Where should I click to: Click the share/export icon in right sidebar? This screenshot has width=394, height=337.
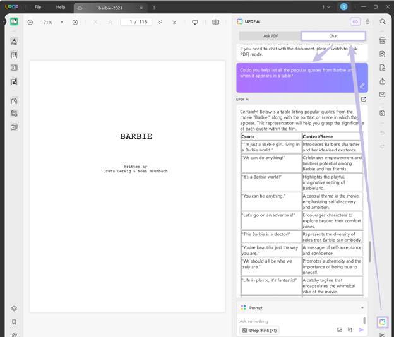pos(383,81)
